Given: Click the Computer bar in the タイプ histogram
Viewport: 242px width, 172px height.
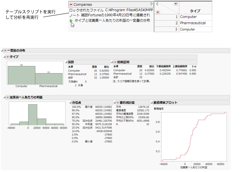Looking at the screenshot, I should [x=21, y=75].
